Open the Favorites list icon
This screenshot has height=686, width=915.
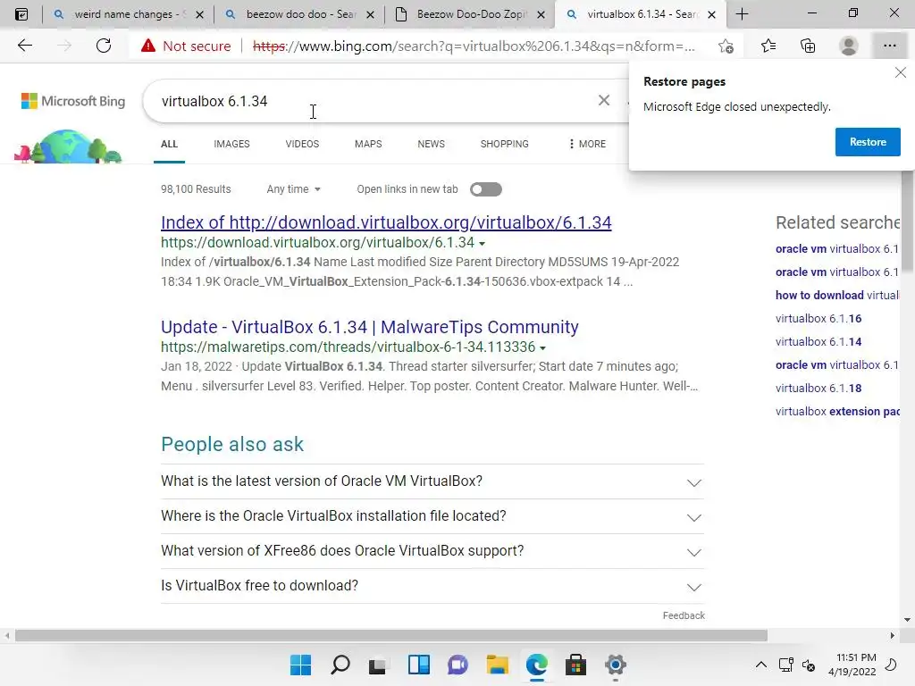click(x=768, y=46)
